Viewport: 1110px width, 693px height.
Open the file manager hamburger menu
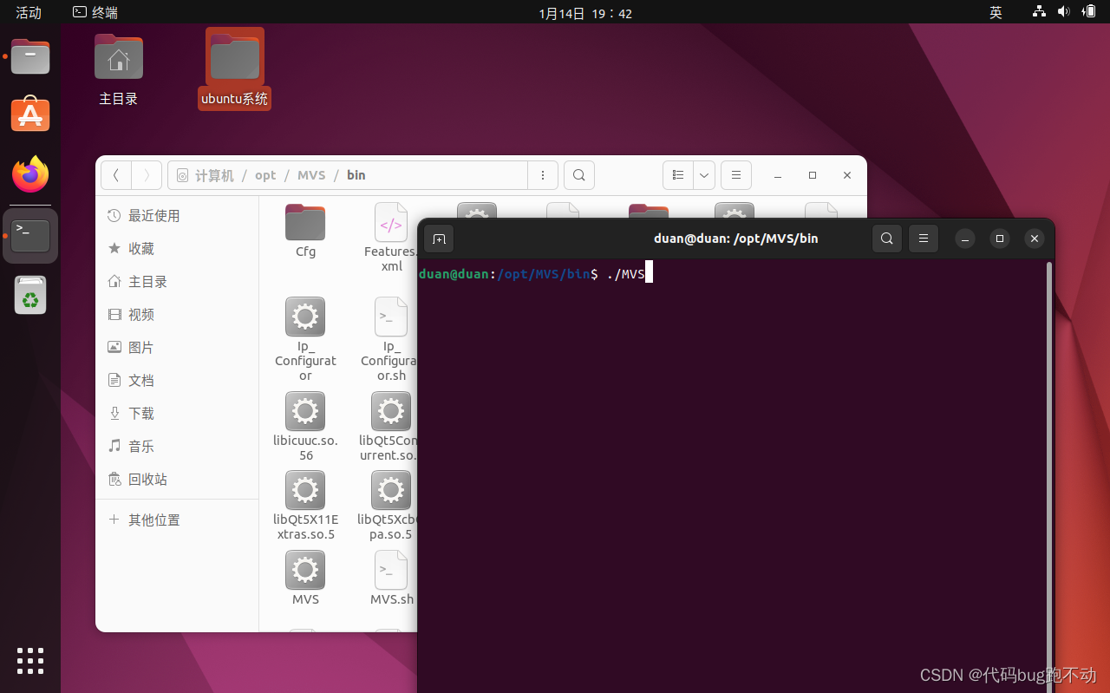pos(735,174)
